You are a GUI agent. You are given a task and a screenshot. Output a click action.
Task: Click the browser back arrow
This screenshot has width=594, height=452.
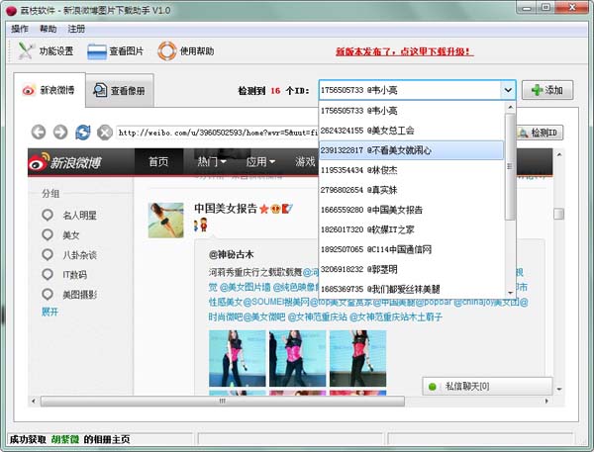[x=39, y=132]
